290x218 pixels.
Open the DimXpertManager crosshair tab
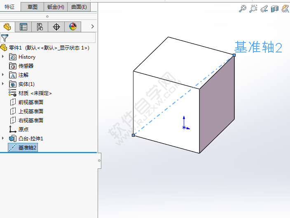coord(56,27)
